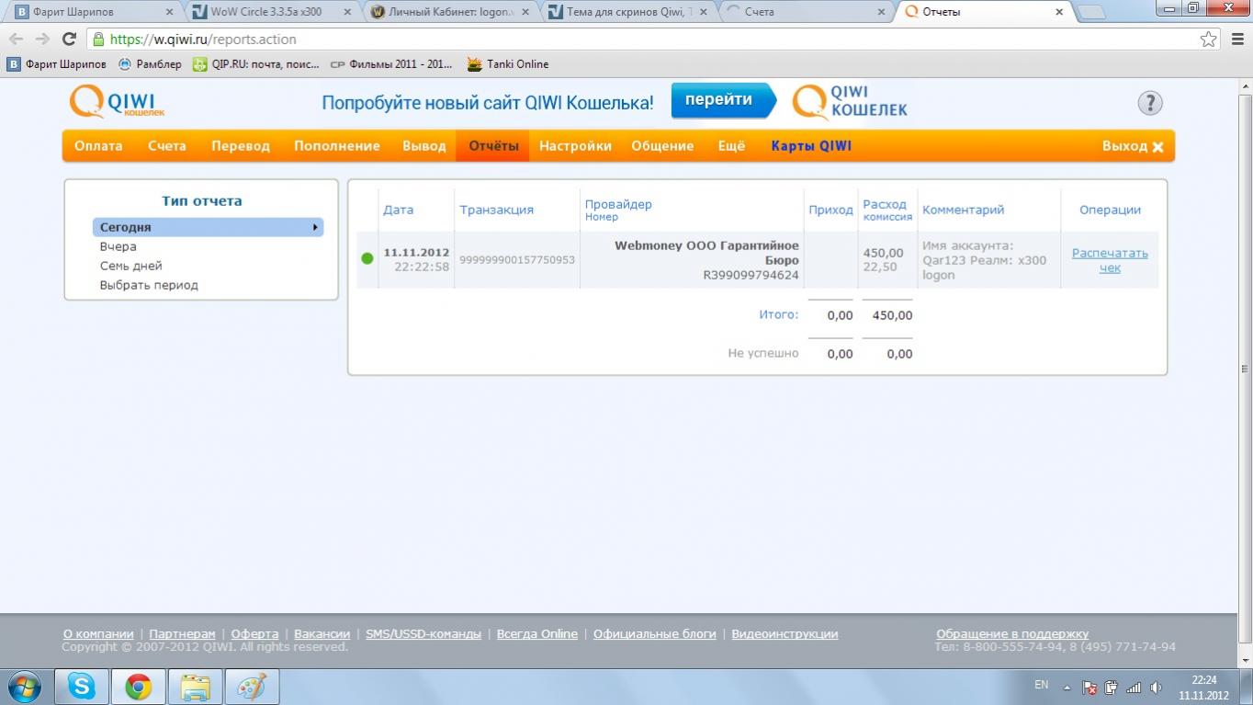Click the Распечатать чек link
Image resolution: width=1253 pixels, height=705 pixels.
click(x=1110, y=260)
